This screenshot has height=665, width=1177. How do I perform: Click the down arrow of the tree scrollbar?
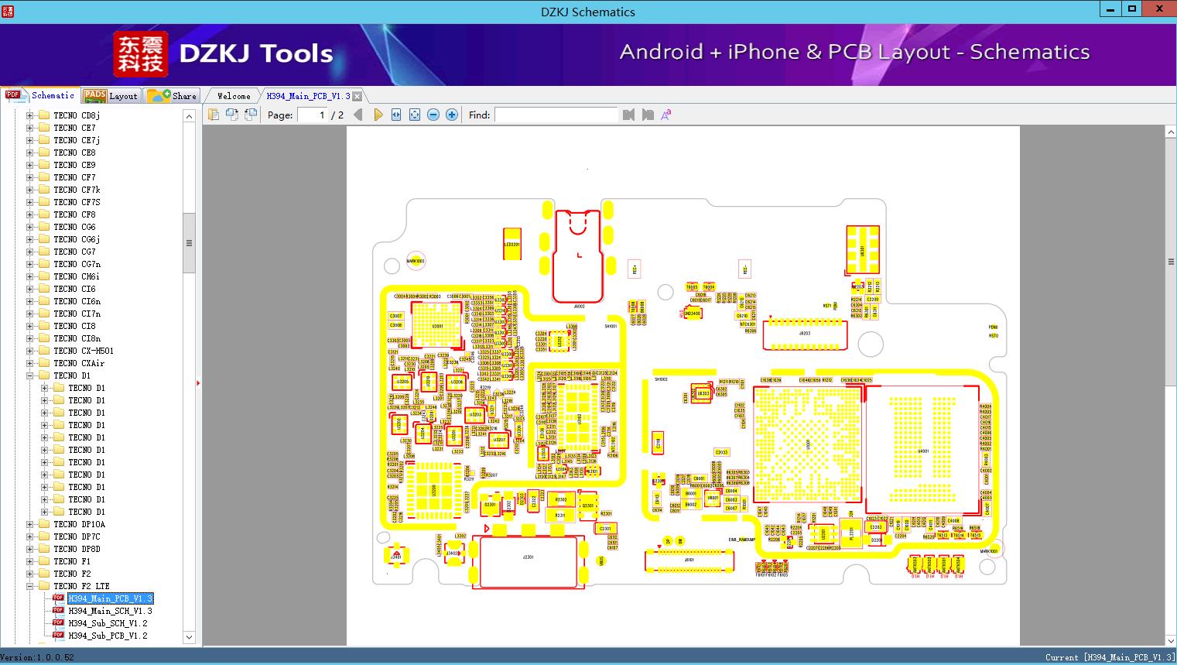[189, 637]
